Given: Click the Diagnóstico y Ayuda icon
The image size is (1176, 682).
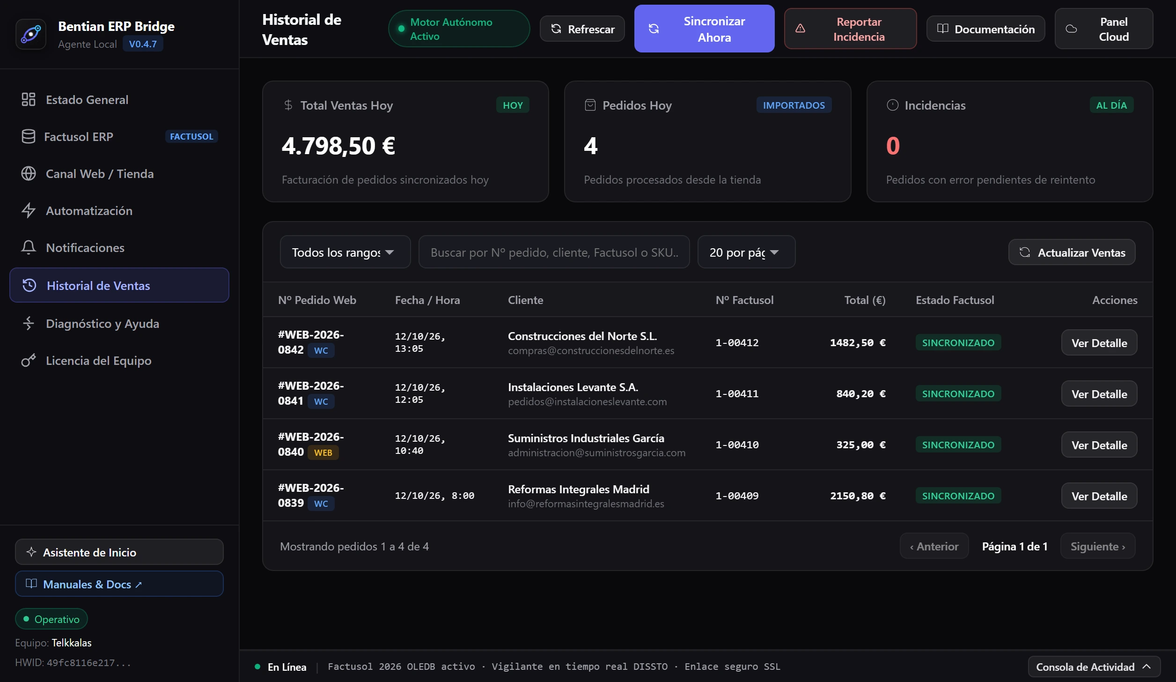Looking at the screenshot, I should tap(29, 324).
